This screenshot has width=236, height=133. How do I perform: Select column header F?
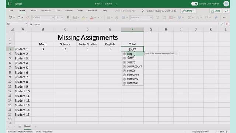tap(132, 30)
